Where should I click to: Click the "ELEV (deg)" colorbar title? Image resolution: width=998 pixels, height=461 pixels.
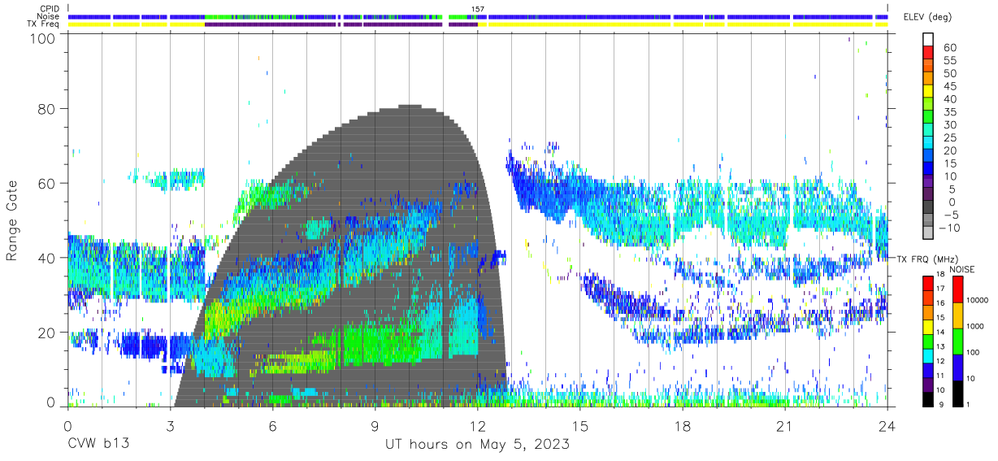tap(928, 17)
